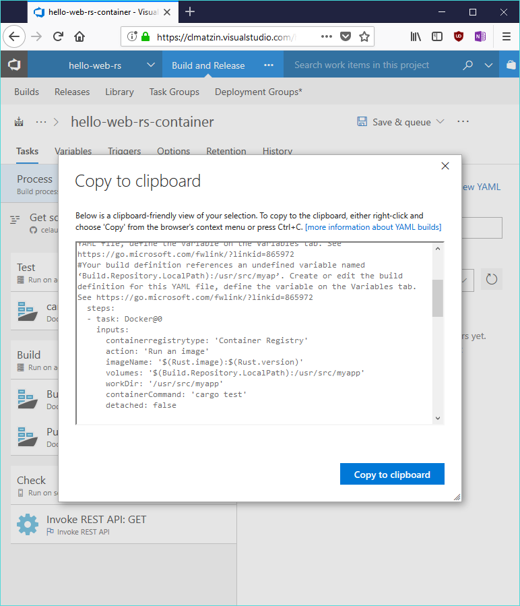Click the Copy to clipboard button
The image size is (520, 606).
coord(392,474)
